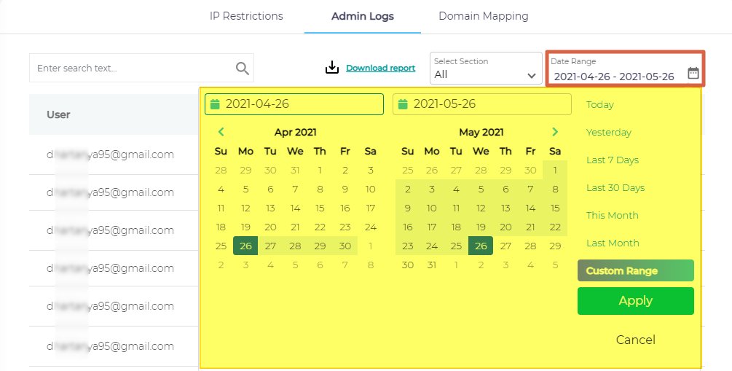This screenshot has width=732, height=371.
Task: Select the Admin Logs tab
Action: [362, 16]
